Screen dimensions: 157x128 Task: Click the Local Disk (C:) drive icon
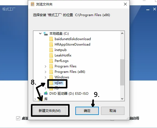[46, 34]
